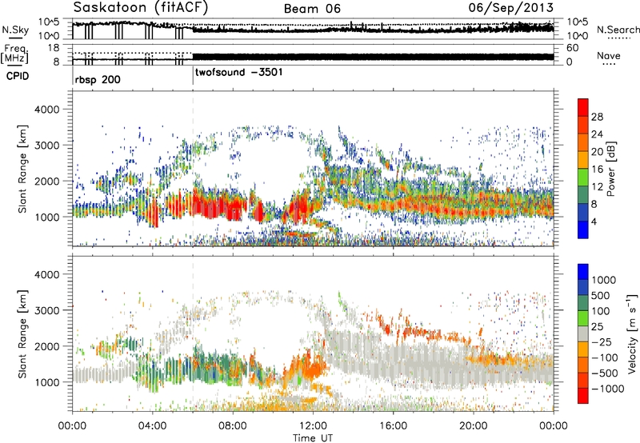
Task: Click the '16' label on the power colorbar
Action: (x=597, y=170)
